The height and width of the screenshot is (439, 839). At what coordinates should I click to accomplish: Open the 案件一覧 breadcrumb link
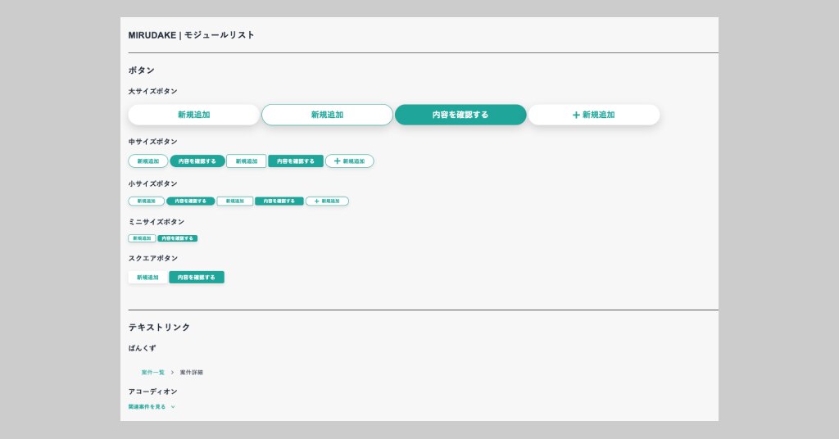pos(153,372)
